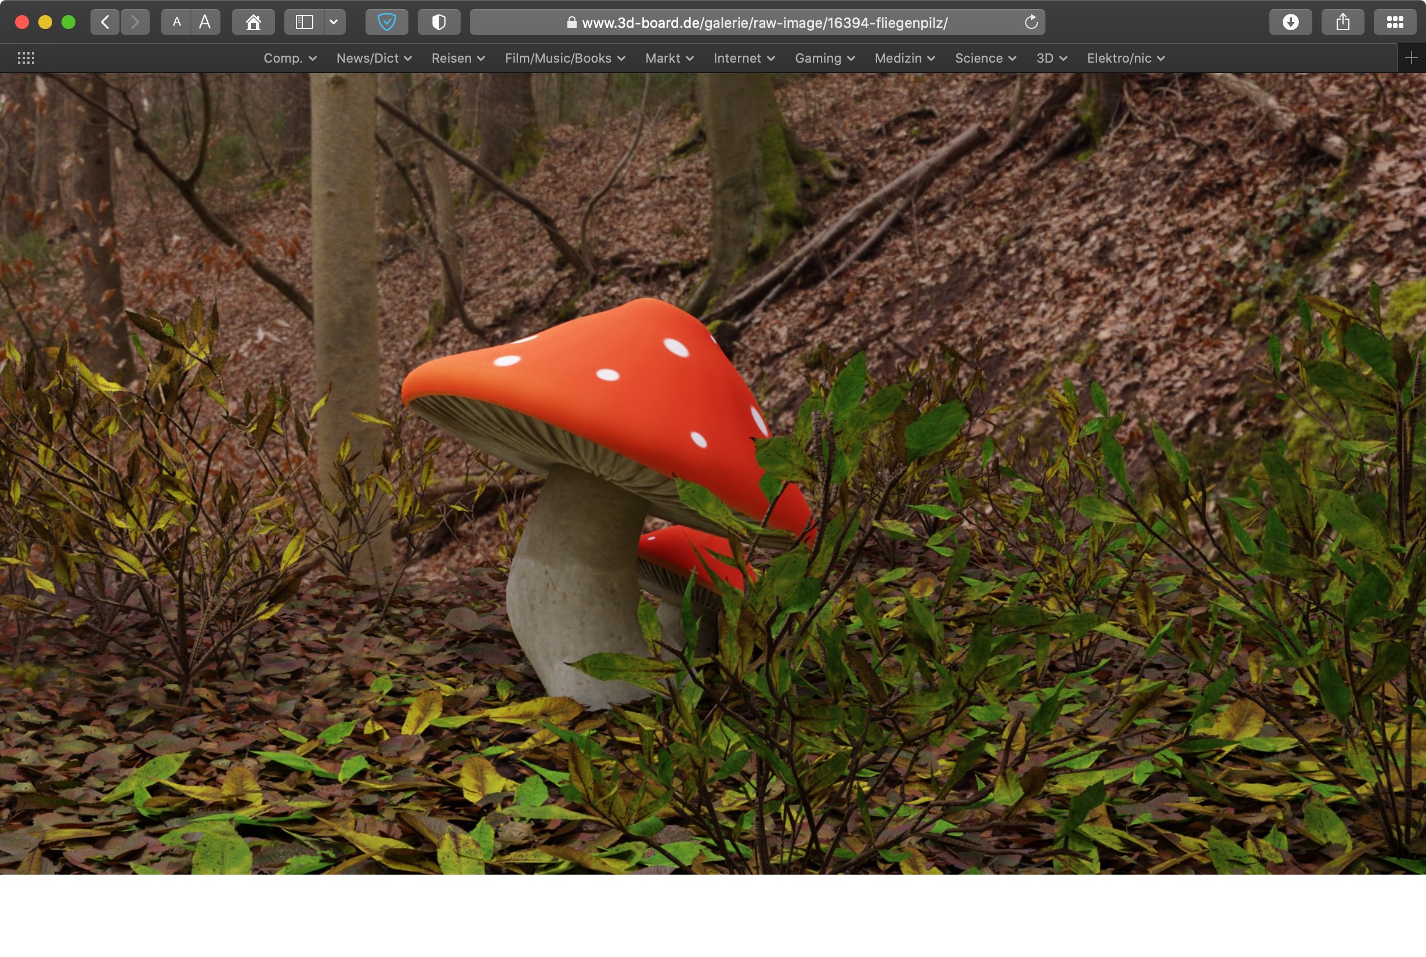Open the home page button
Image resolution: width=1426 pixels, height=957 pixels.
click(x=253, y=23)
